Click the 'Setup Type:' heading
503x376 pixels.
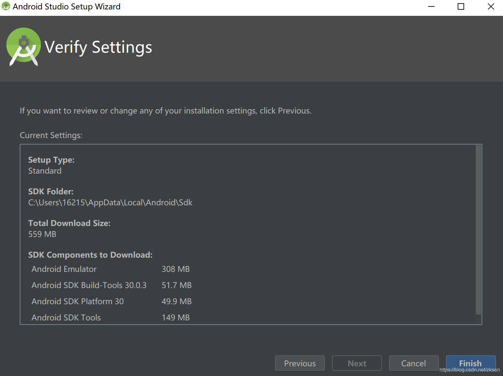tap(51, 160)
